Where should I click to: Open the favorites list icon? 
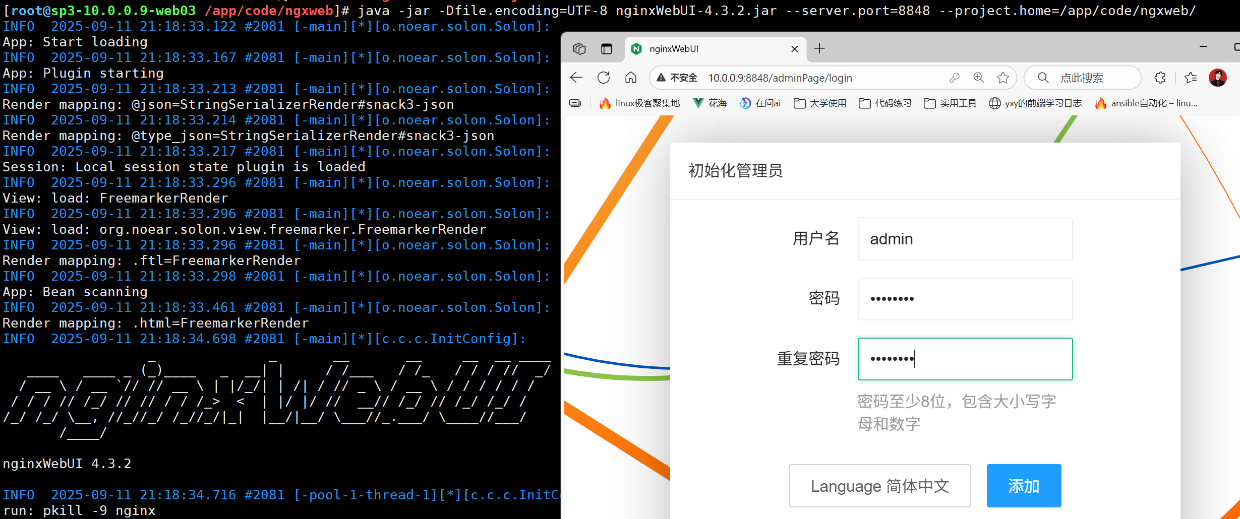(x=1191, y=78)
